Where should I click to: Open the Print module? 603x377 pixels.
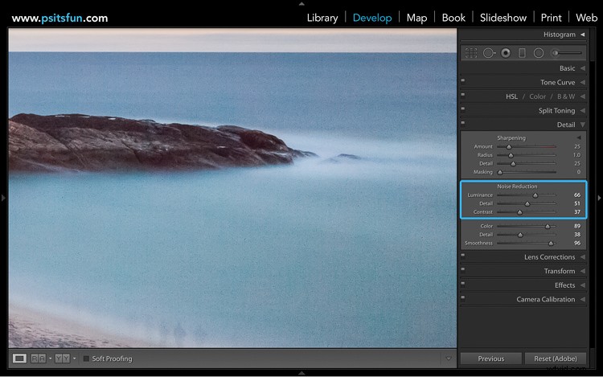tap(551, 18)
